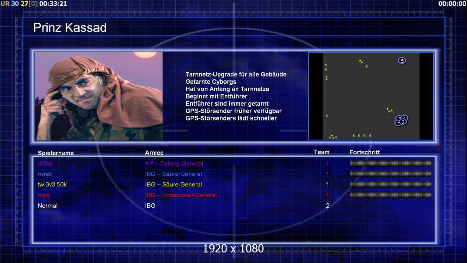Click "Entführer sind immer getarnt"
The height and width of the screenshot is (263, 467).
coord(227,103)
